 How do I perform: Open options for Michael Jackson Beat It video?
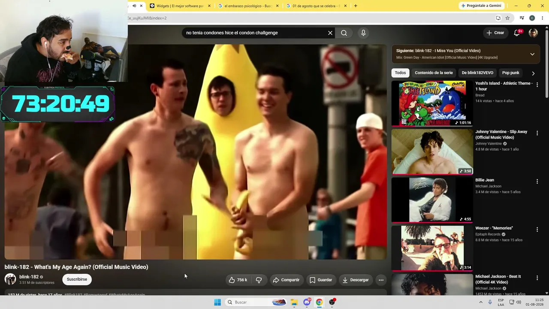537,278
